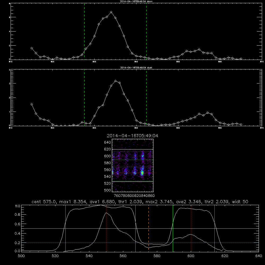Image resolution: width=265 pixels, height=265 pixels.
Task: Click x-axis label 600 on bottom plot
Action: point(191,256)
